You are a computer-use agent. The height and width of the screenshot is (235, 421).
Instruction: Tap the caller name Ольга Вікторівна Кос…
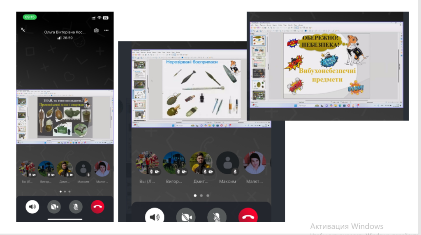pos(65,32)
